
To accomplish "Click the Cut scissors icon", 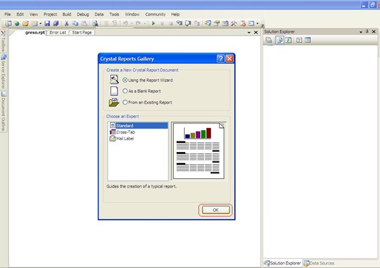I will [66, 23].
